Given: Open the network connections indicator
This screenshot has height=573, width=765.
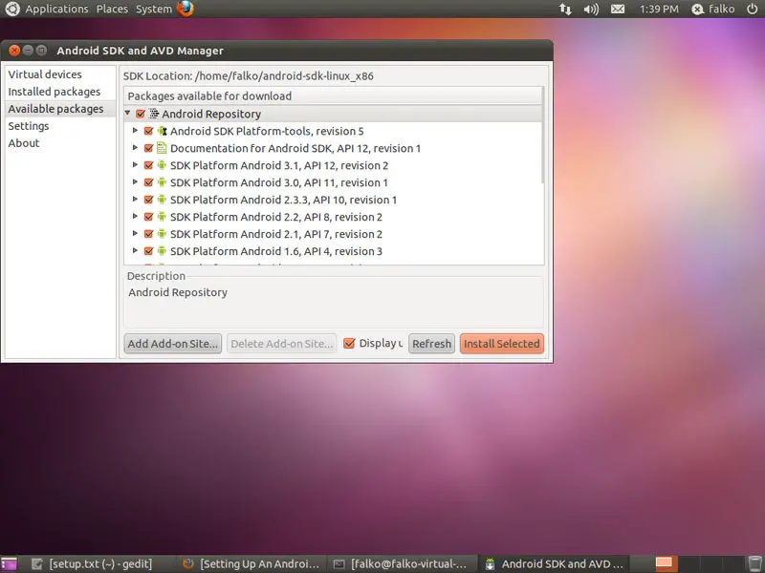Looking at the screenshot, I should pos(565,9).
